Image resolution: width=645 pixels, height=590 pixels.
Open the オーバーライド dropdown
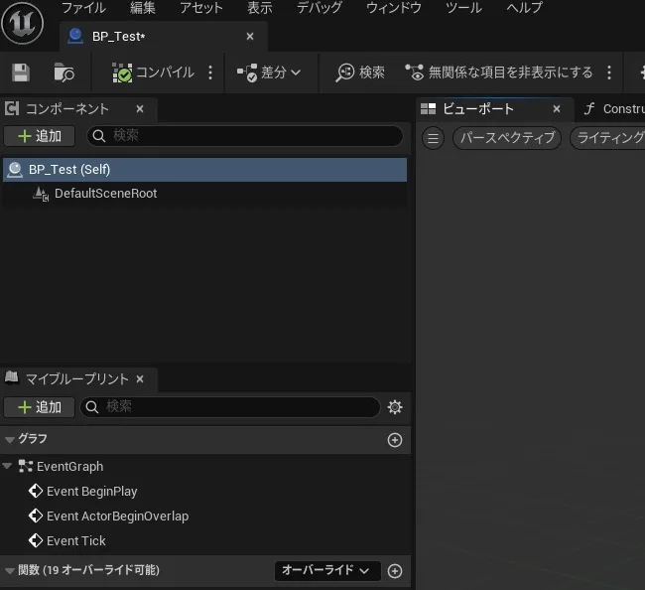tap(326, 570)
